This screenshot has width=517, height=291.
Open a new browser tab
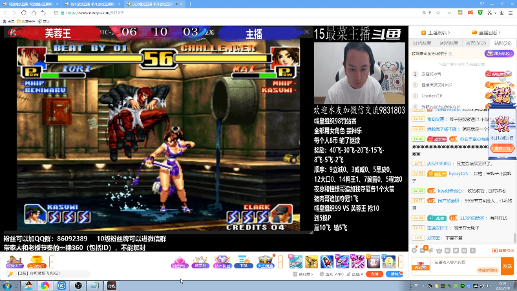[x=190, y=4]
